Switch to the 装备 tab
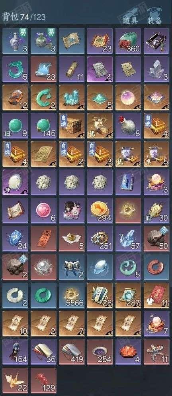 [154, 20]
